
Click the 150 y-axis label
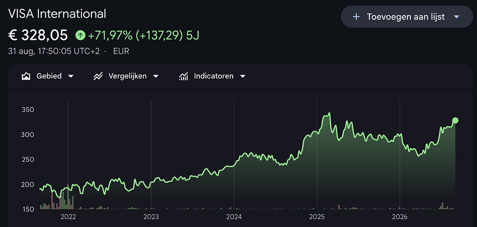[28, 209]
